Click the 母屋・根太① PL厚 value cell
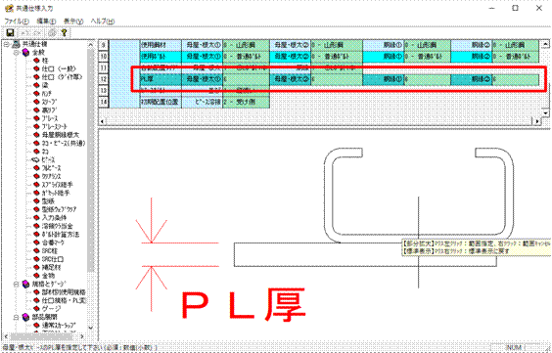This screenshot has width=552, height=353. tap(246, 79)
